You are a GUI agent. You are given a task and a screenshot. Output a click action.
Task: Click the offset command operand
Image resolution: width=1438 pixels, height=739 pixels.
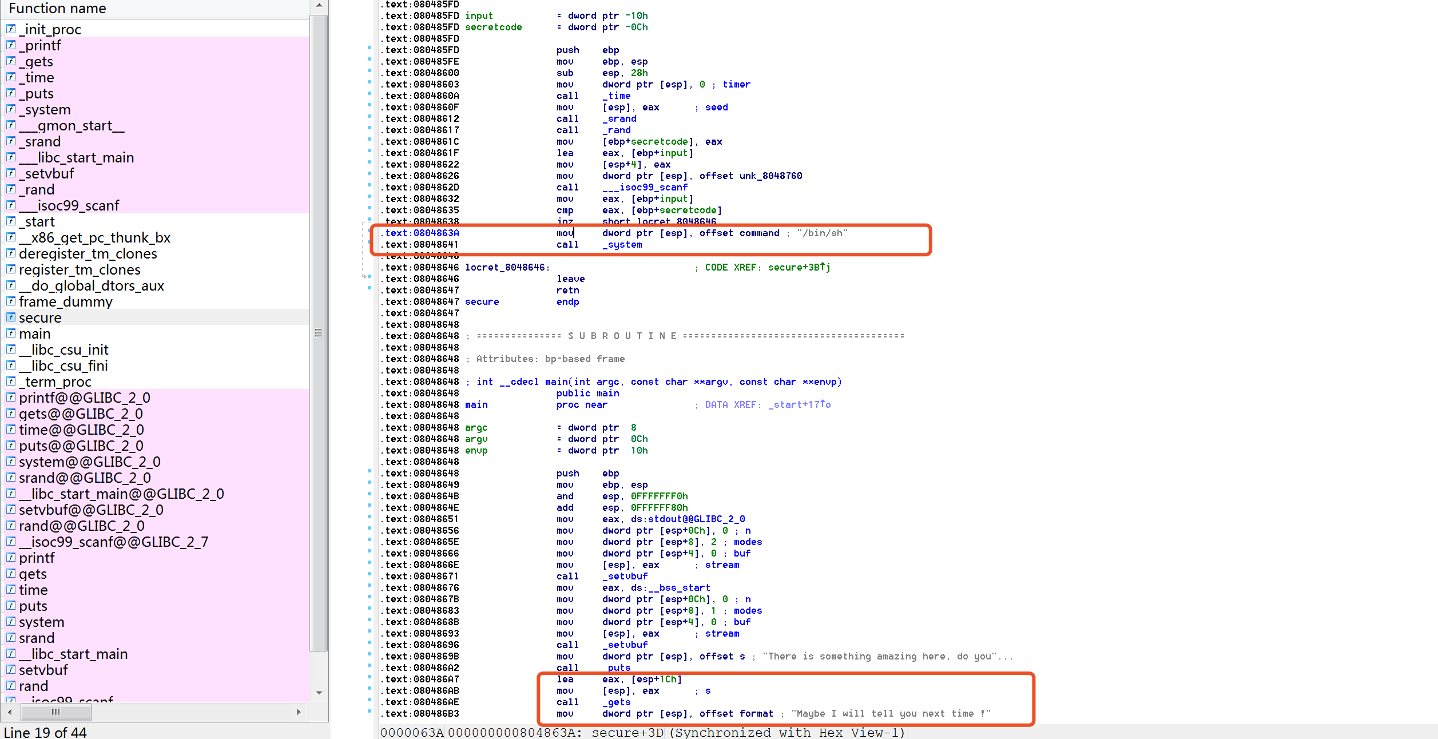point(739,233)
